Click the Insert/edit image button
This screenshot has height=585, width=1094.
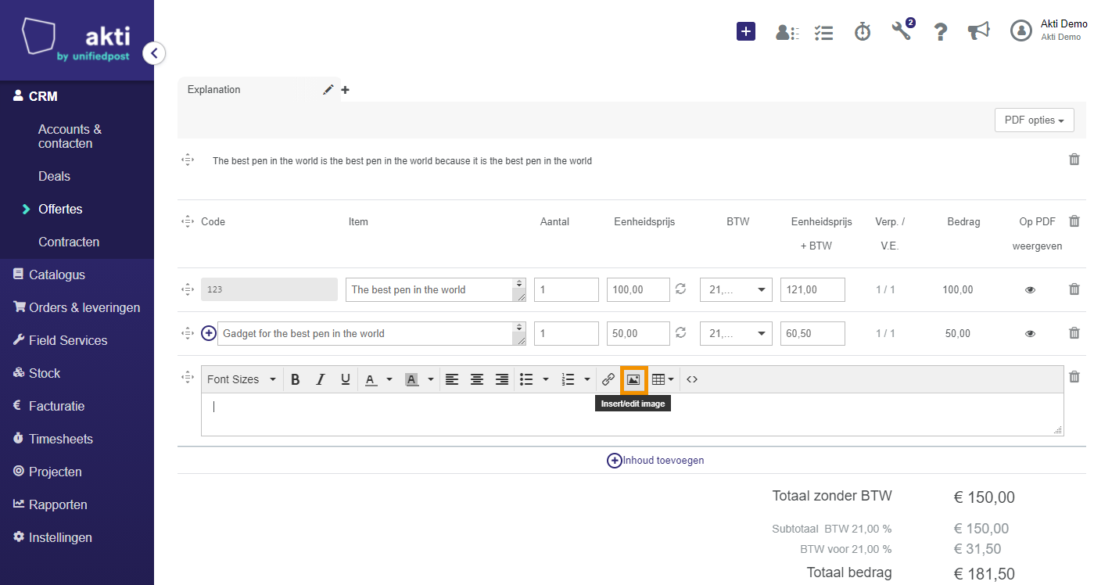[x=633, y=379]
